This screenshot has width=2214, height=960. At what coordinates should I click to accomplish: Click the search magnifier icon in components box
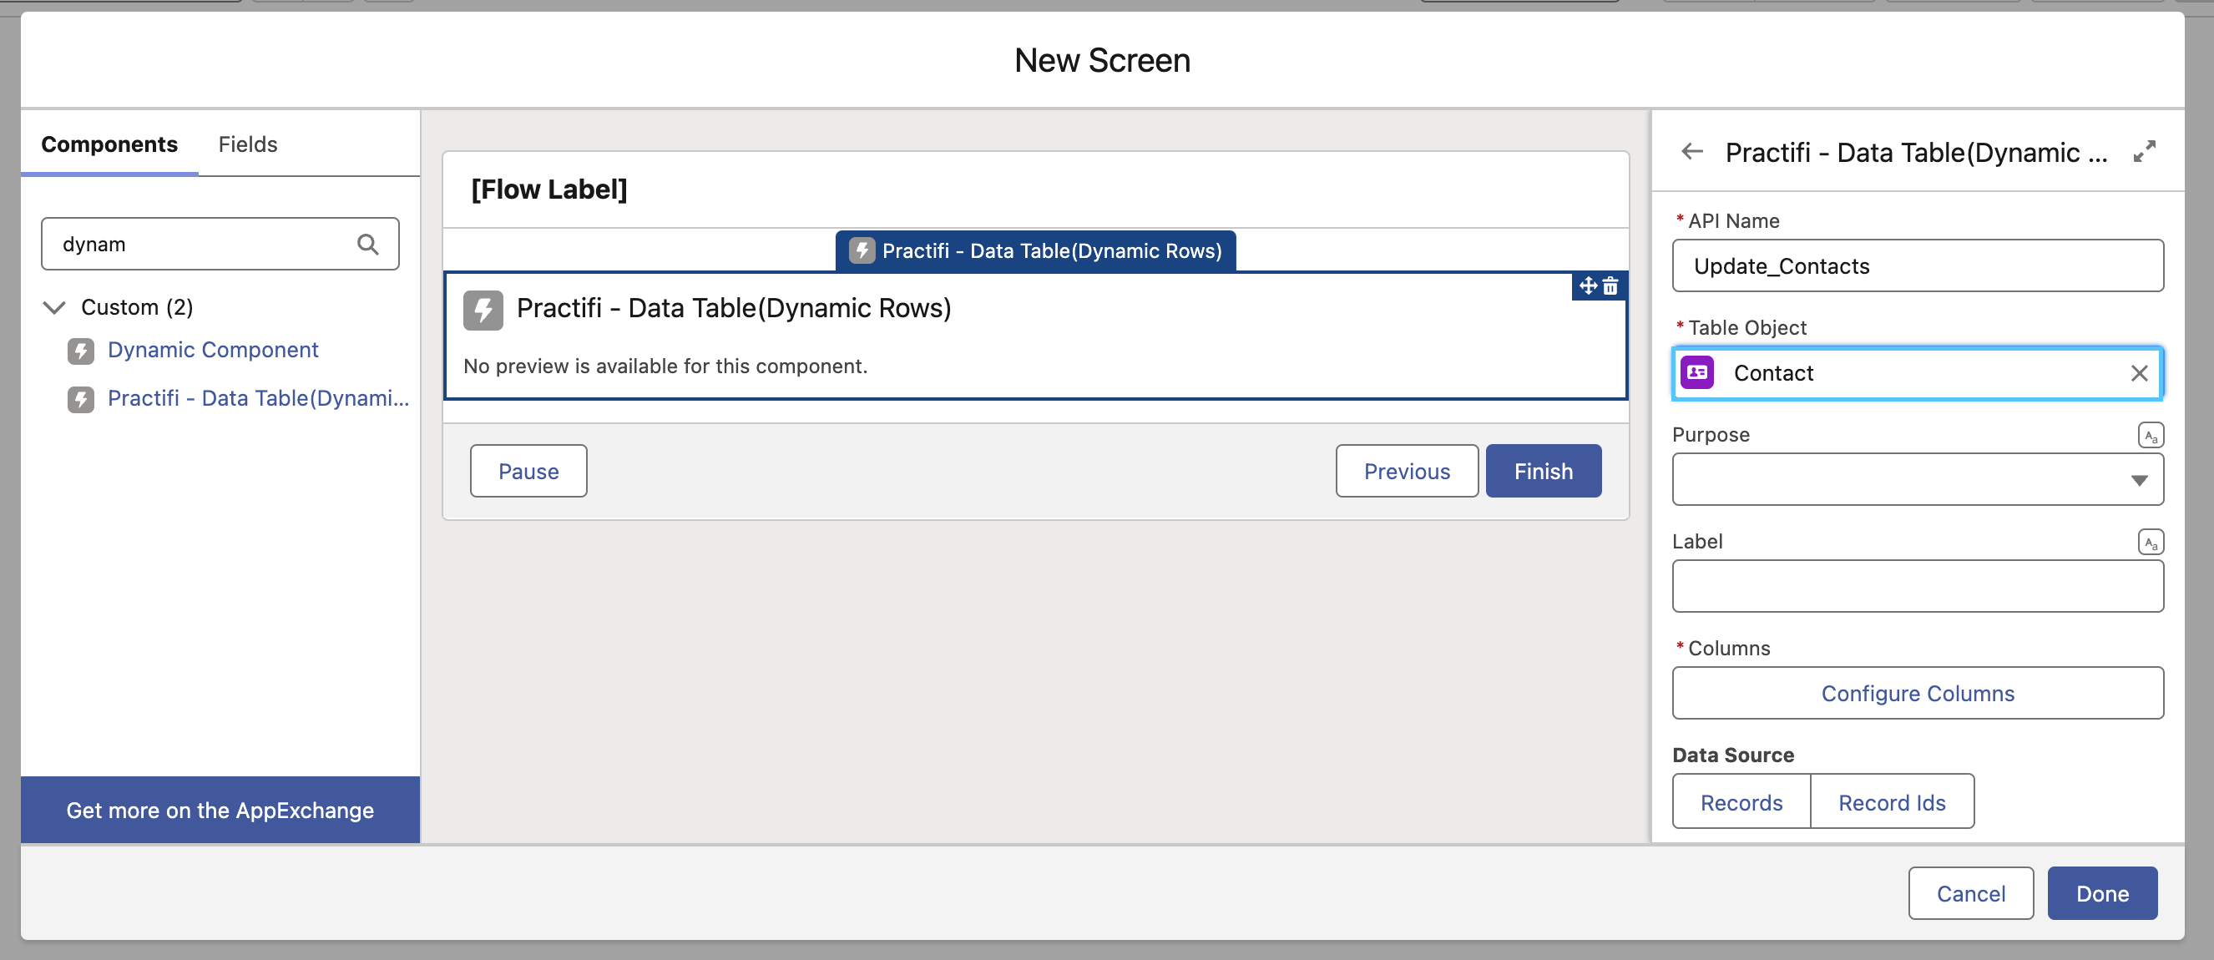pyautogui.click(x=368, y=244)
